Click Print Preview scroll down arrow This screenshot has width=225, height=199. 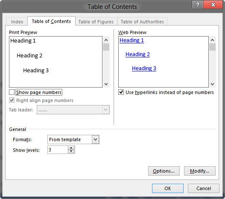pyautogui.click(x=106, y=84)
